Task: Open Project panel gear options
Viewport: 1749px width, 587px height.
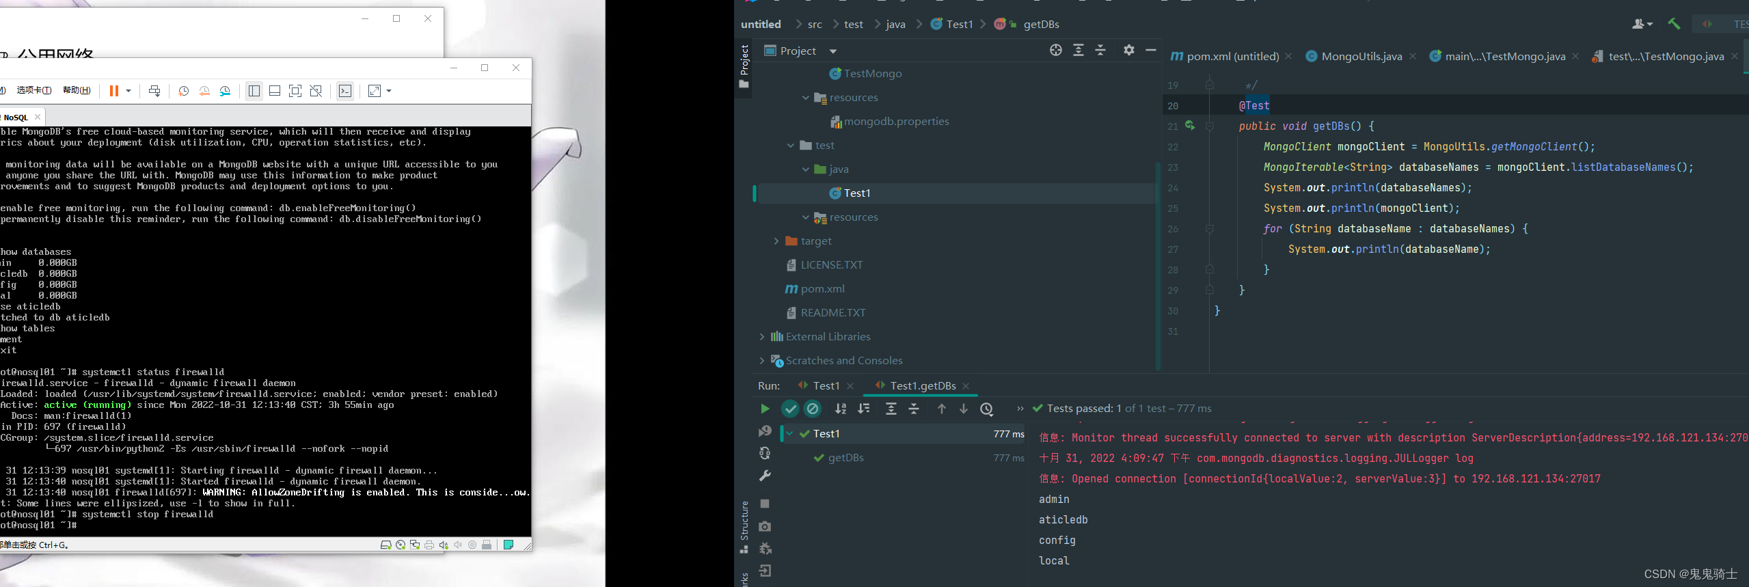Action: (x=1129, y=50)
